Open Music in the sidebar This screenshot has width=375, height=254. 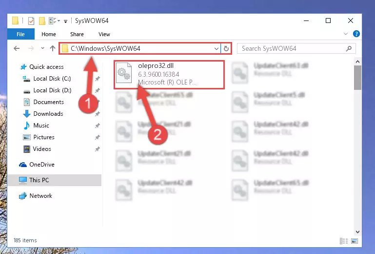[37, 126]
